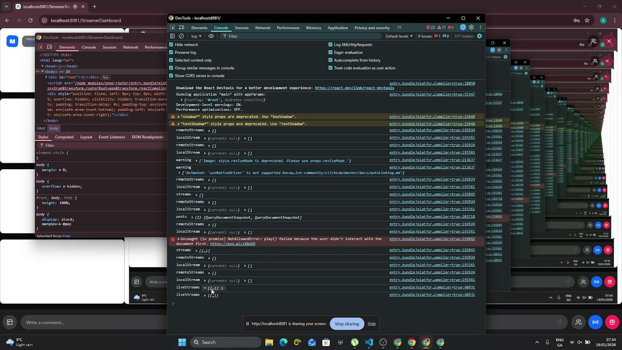Image resolution: width=622 pixels, height=350 pixels.
Task: Toggle Show CORS errors in console
Action: tap(171, 76)
